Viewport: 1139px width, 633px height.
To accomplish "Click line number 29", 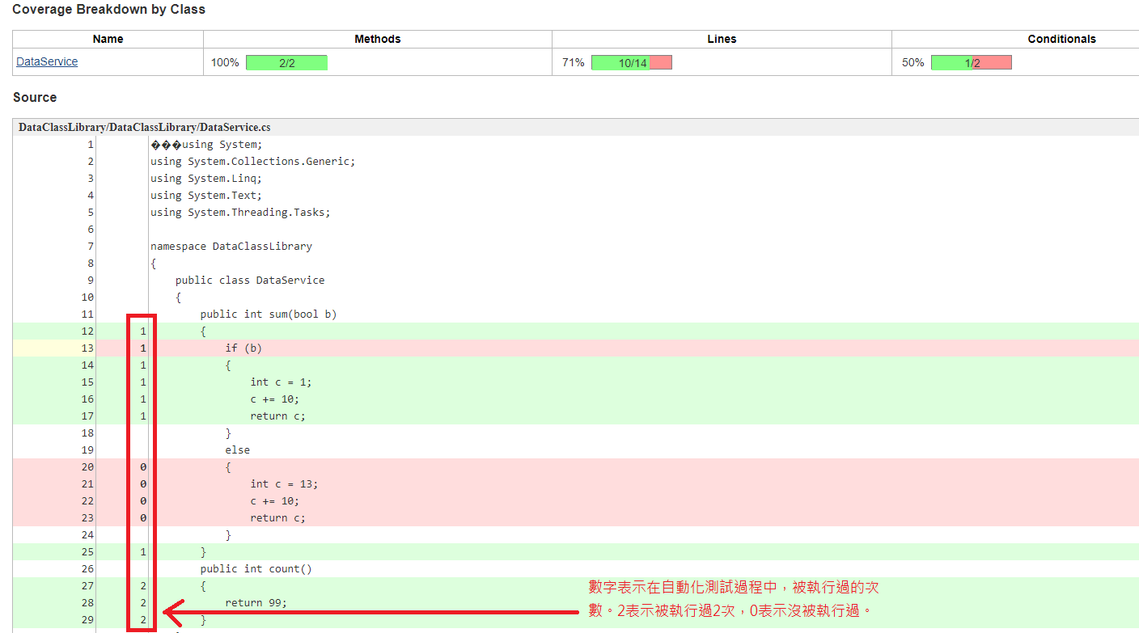I will (87, 620).
